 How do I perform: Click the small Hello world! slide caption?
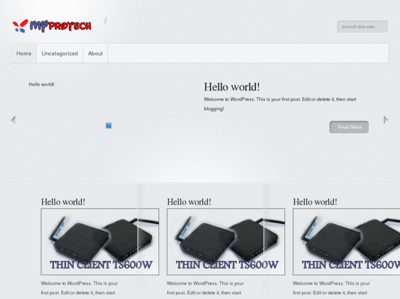(x=41, y=84)
